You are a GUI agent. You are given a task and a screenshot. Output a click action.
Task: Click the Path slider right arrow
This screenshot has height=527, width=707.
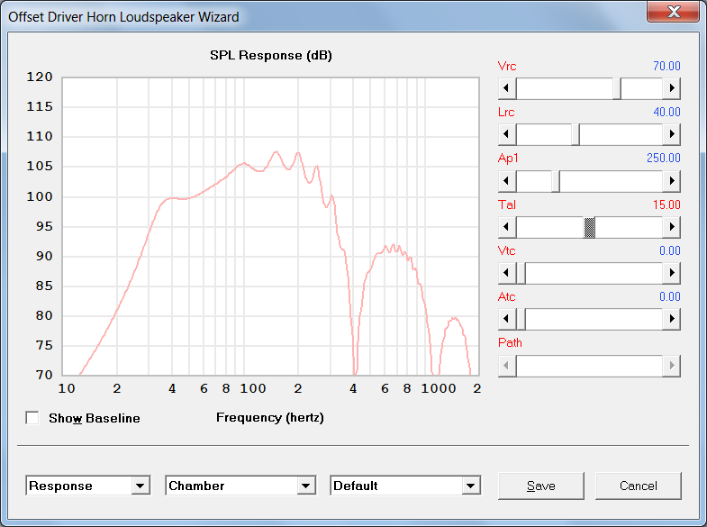coord(671,366)
